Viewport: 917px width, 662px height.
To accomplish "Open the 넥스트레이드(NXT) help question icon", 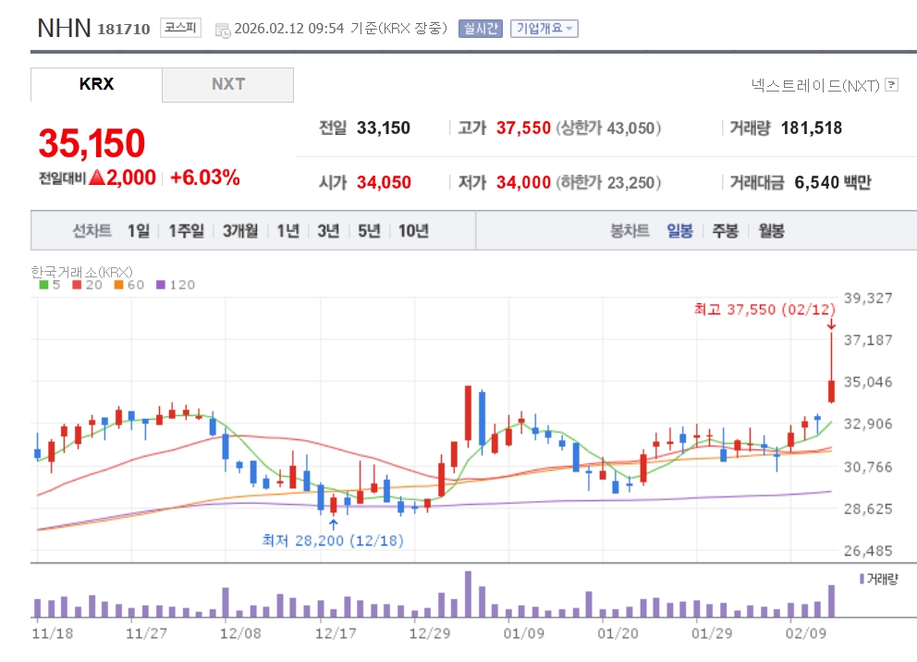I will [x=891, y=85].
